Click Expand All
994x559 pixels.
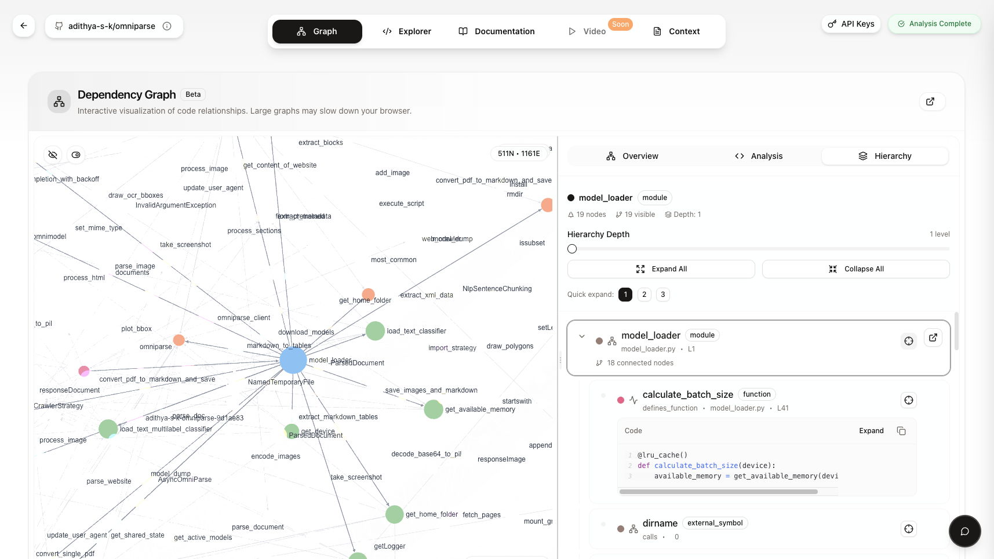click(x=661, y=269)
